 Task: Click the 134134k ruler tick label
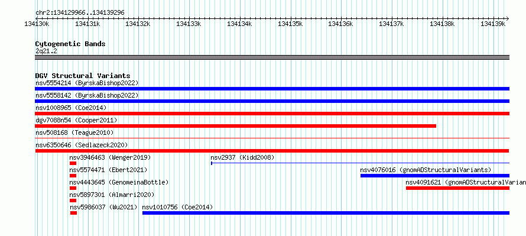pos(239,24)
